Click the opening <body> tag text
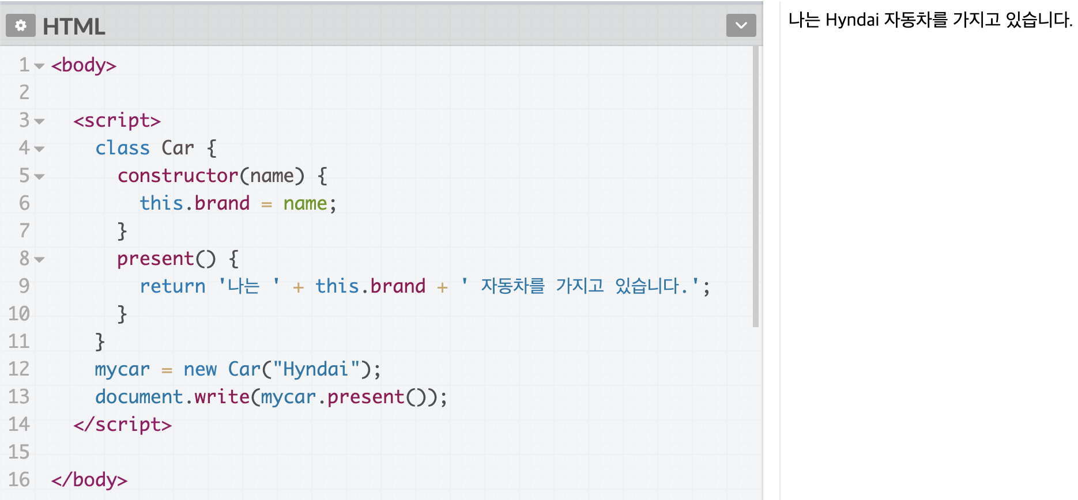Viewport: 1078px width, 500px height. [x=84, y=65]
